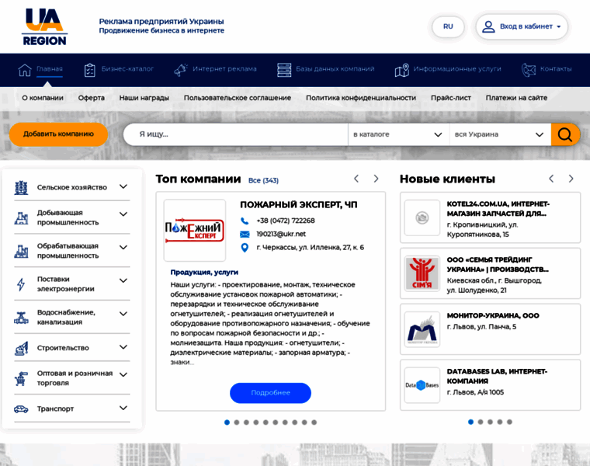The height and width of the screenshot is (466, 590).
Task: Open the 'в каталоге' search scope dropdown
Action: 398,134
